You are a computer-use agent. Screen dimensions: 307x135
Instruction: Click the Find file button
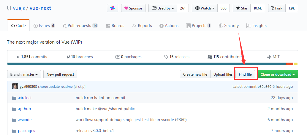click(x=245, y=74)
